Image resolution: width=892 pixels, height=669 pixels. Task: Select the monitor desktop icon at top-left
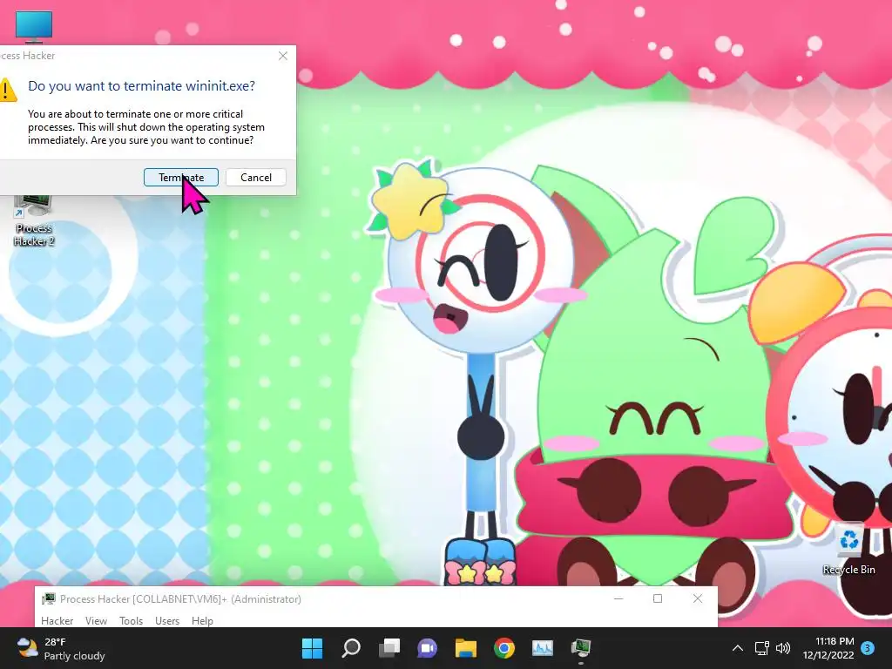click(x=34, y=27)
